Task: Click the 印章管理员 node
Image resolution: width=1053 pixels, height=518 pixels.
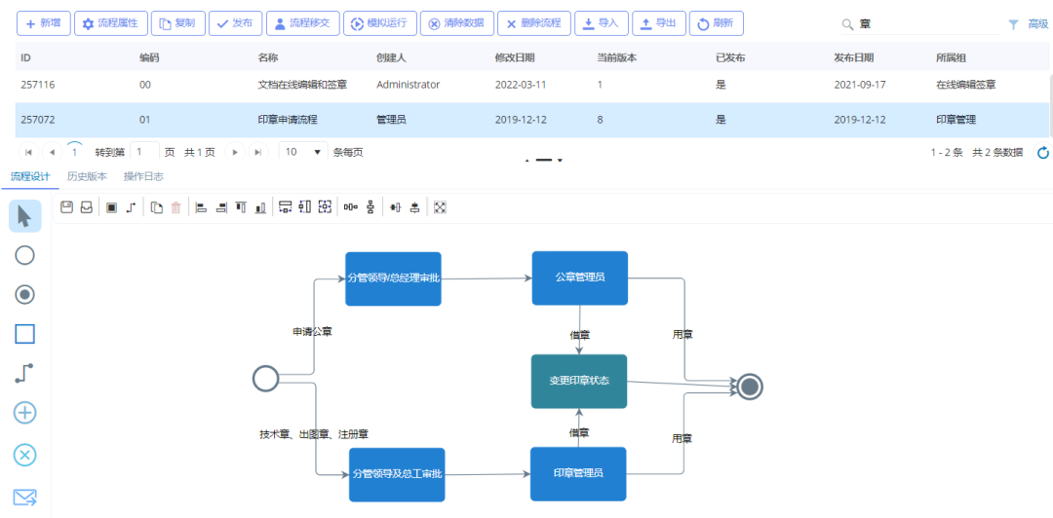Action: [x=578, y=474]
